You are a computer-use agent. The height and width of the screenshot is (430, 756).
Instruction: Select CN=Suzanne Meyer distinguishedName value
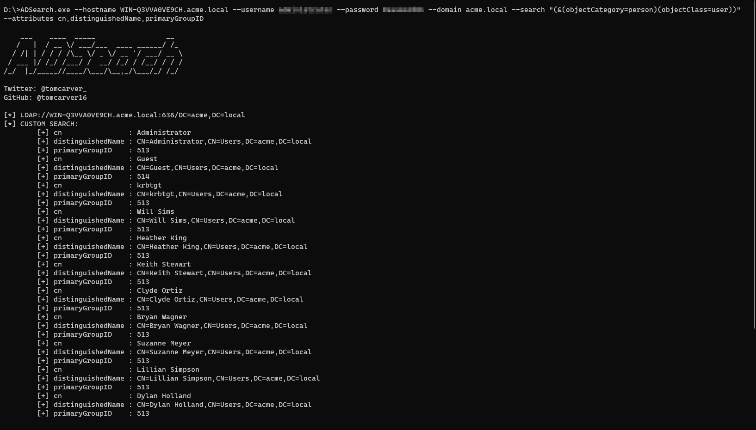click(x=224, y=352)
